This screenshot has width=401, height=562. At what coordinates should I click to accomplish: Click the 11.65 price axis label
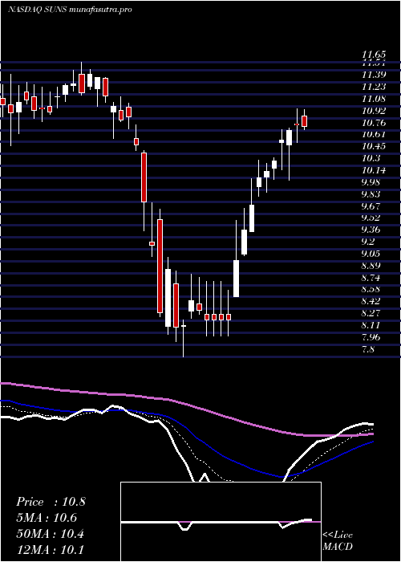click(374, 55)
